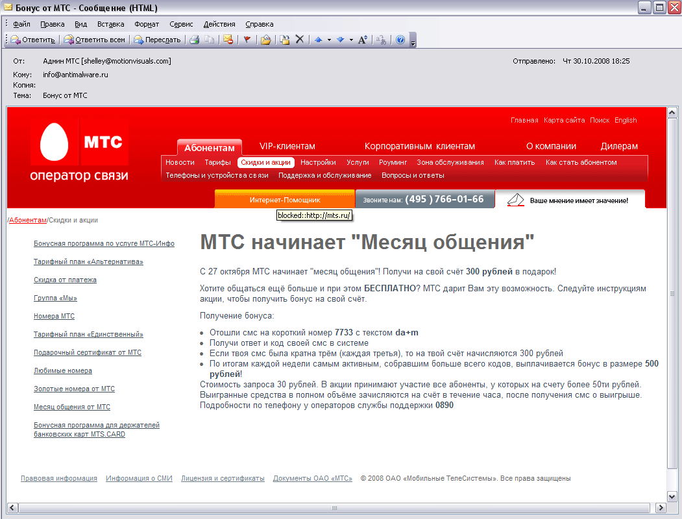Open the Золотые номера от МТС link
Image resolution: width=682 pixels, height=519 pixels.
pyautogui.click(x=74, y=389)
